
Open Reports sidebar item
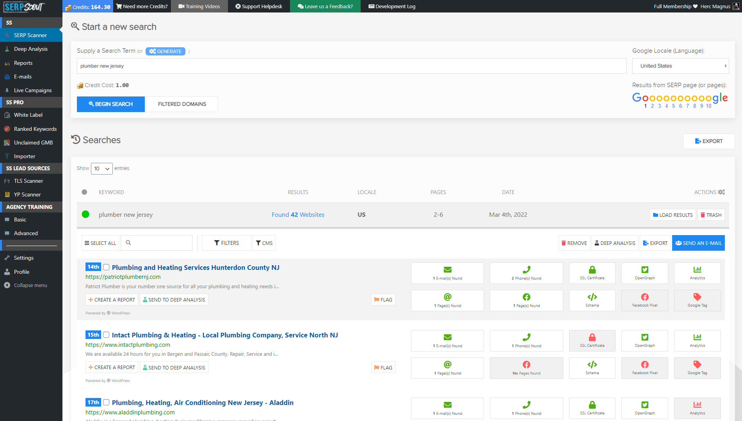click(x=31, y=63)
